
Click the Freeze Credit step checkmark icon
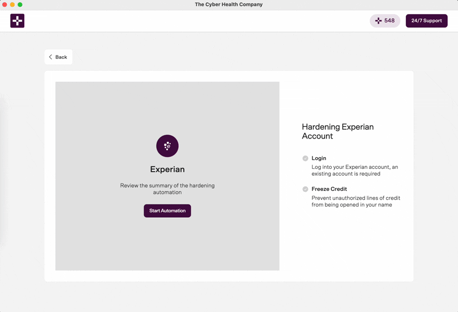305,189
